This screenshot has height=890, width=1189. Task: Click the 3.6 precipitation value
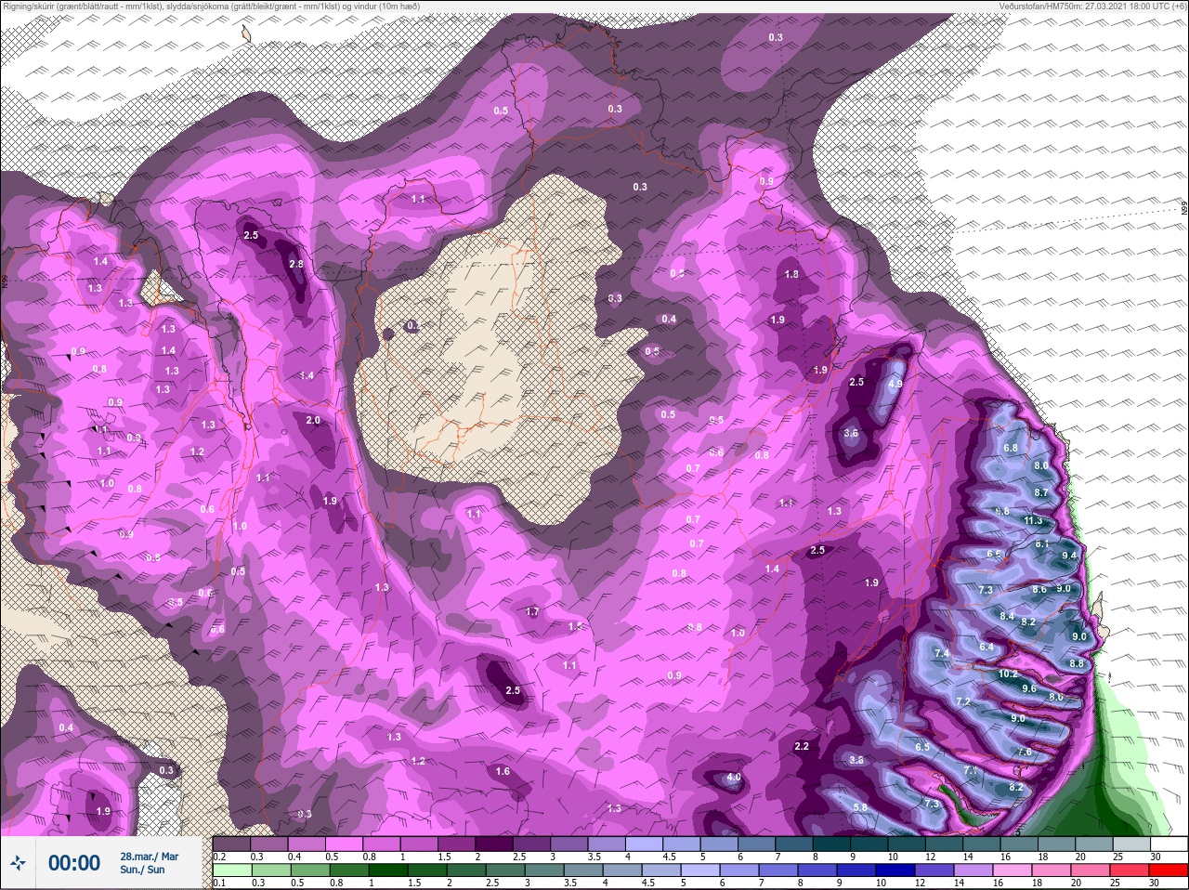(851, 433)
